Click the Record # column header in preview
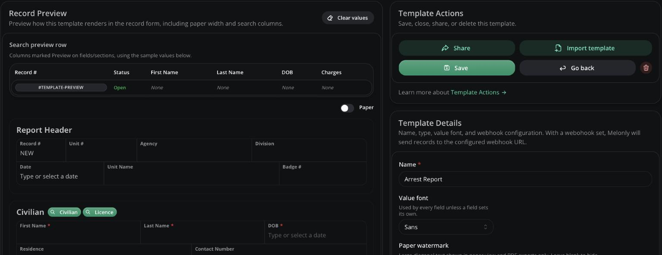Viewport: 662px width, 255px height. tap(25, 72)
